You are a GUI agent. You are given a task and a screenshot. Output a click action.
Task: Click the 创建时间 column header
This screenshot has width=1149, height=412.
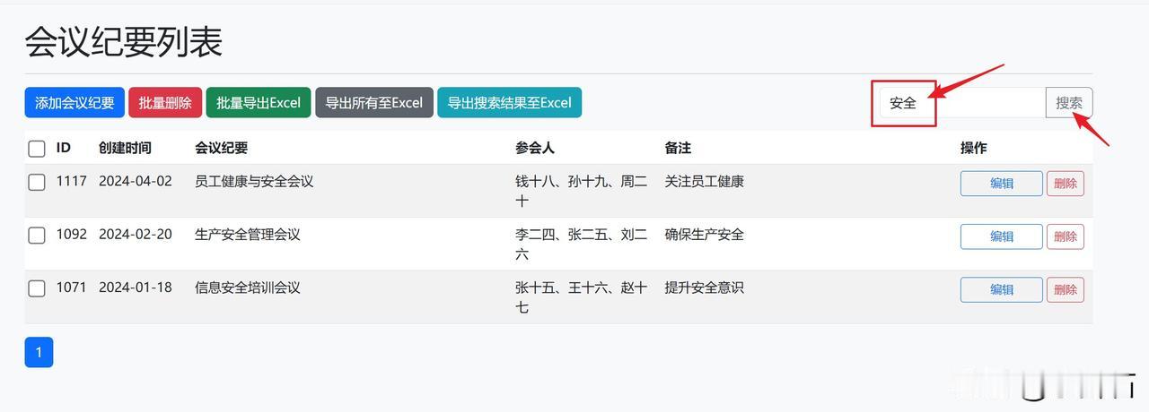coord(125,148)
